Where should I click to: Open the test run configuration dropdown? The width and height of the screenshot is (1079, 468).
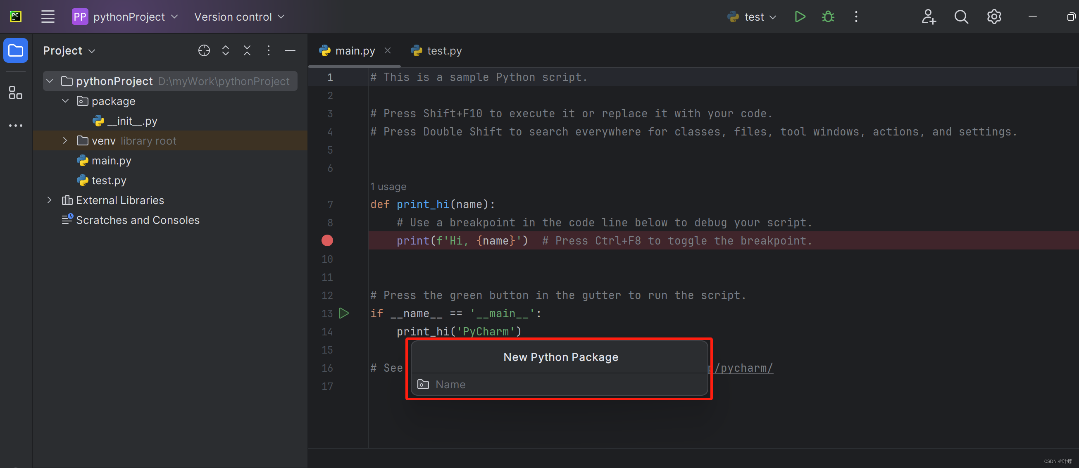(752, 17)
